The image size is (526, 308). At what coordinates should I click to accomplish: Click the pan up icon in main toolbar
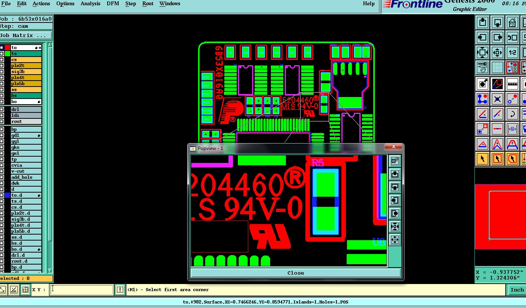coord(482,22)
